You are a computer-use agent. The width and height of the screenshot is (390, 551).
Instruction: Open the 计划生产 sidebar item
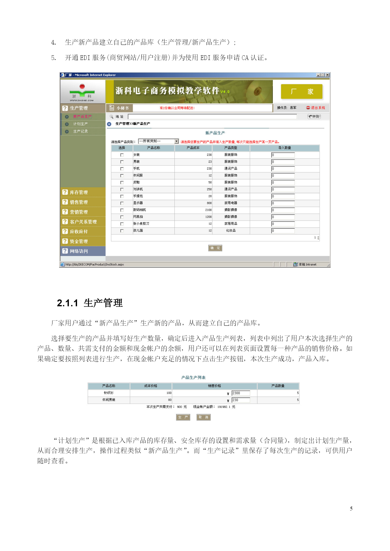[80, 124]
